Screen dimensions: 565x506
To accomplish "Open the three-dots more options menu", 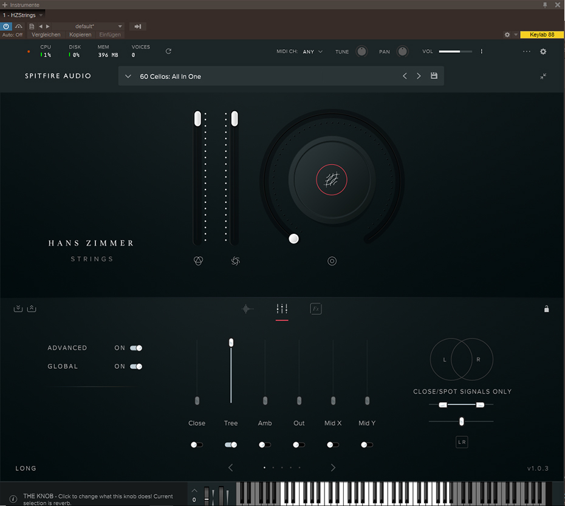I will point(527,52).
